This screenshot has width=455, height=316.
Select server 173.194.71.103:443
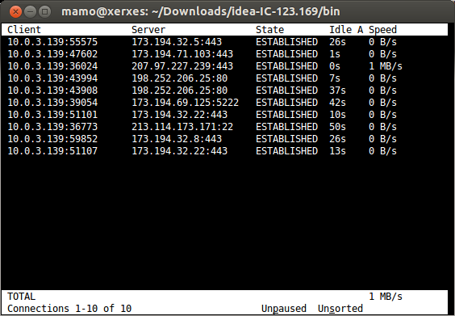coord(182,54)
